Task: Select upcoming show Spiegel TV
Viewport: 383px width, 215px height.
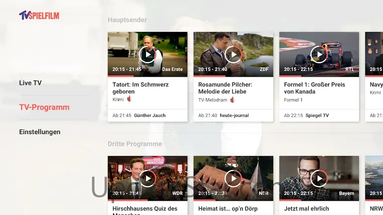Action: [317, 115]
